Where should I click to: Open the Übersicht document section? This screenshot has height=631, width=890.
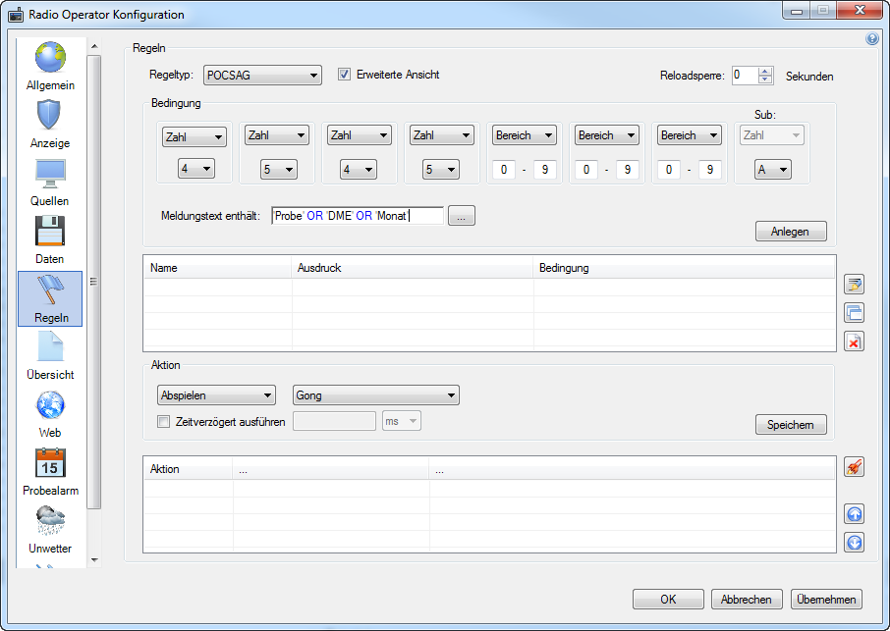click(x=50, y=356)
